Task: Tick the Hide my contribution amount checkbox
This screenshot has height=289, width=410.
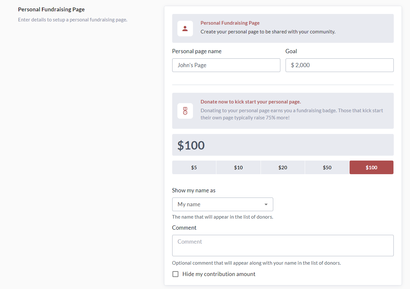Action: pos(175,274)
